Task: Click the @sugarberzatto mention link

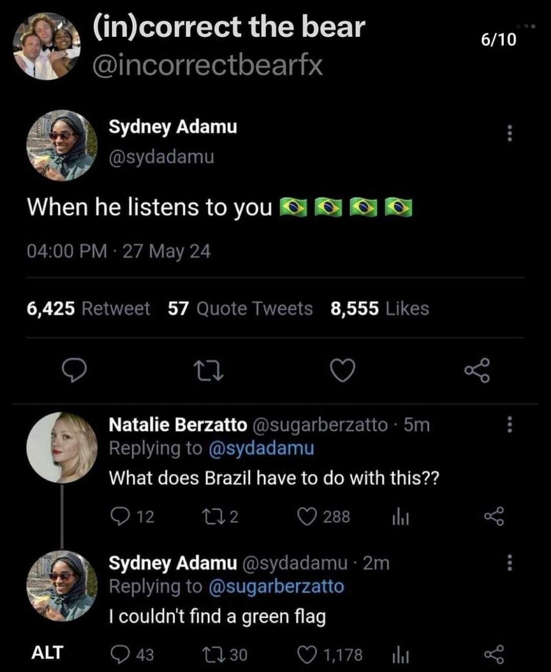Action: pyautogui.click(x=277, y=586)
